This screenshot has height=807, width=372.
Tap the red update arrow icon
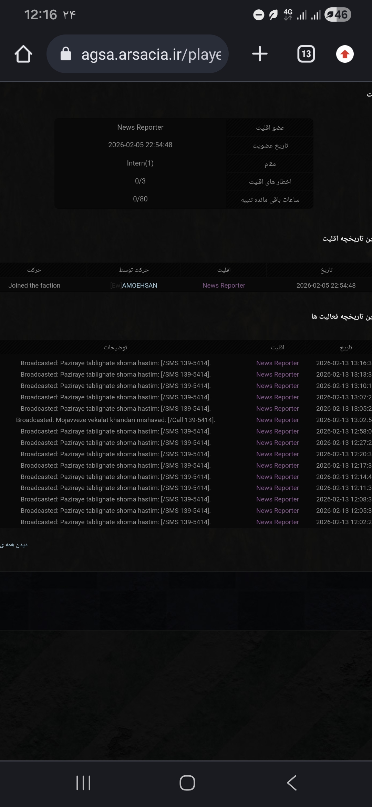click(x=345, y=54)
